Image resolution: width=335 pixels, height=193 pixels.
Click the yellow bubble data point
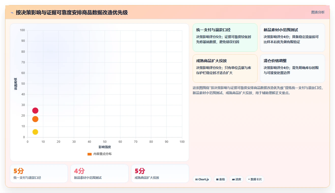(35, 132)
